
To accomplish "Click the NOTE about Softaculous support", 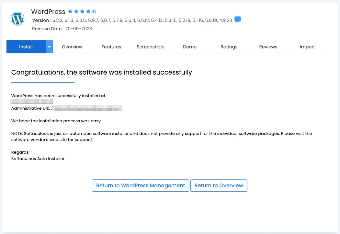I will (162, 137).
